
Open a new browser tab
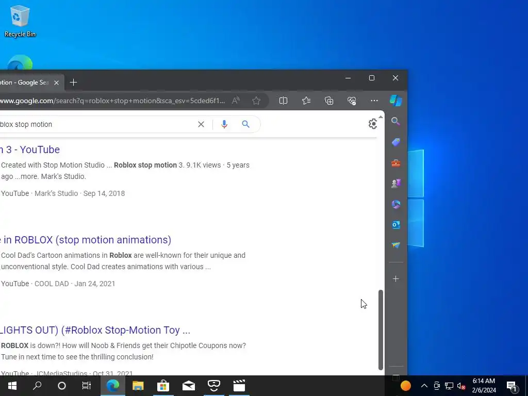pos(73,82)
